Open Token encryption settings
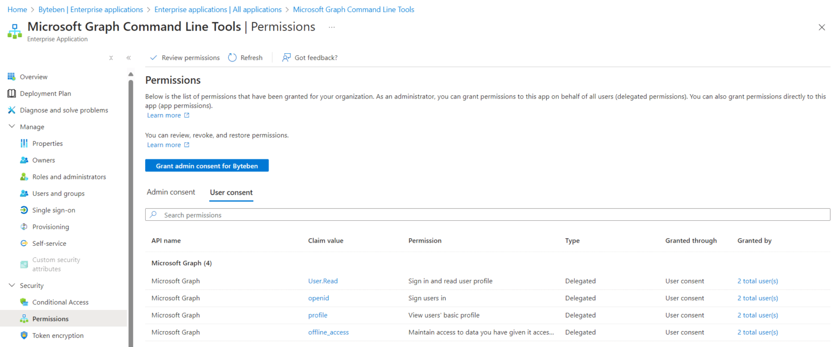This screenshot has width=835, height=347. [x=54, y=335]
